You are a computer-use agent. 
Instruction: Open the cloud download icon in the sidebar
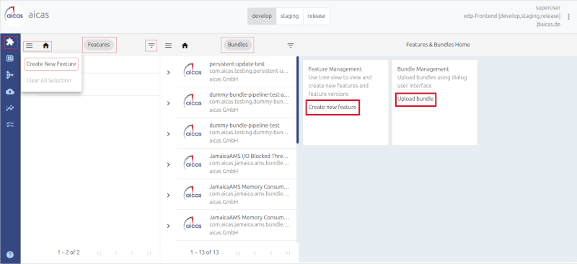click(10, 92)
